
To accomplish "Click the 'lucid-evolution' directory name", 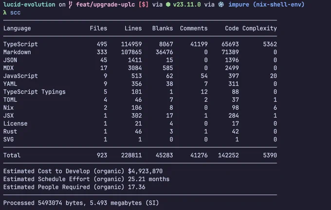I will tap(29, 4).
